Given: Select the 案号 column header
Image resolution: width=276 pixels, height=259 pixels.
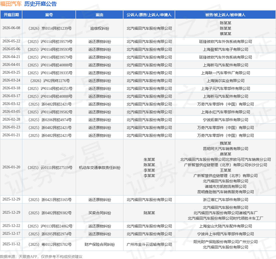Looking at the screenshot, I should 49,15.
